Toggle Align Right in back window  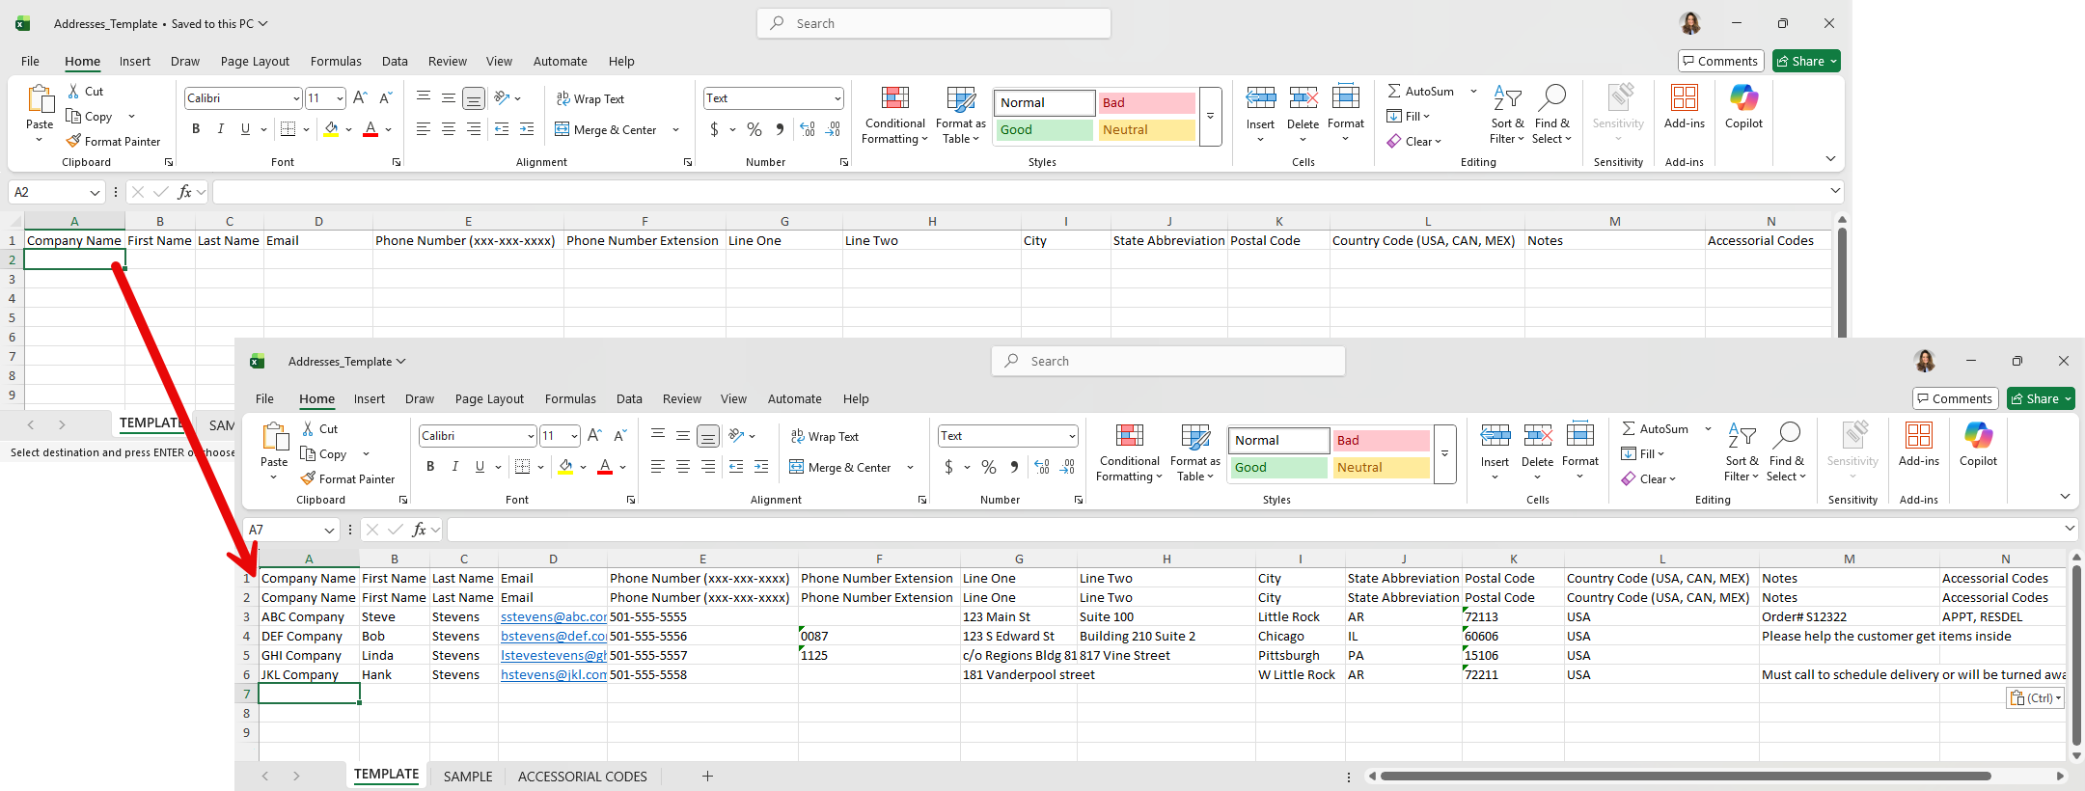click(474, 129)
